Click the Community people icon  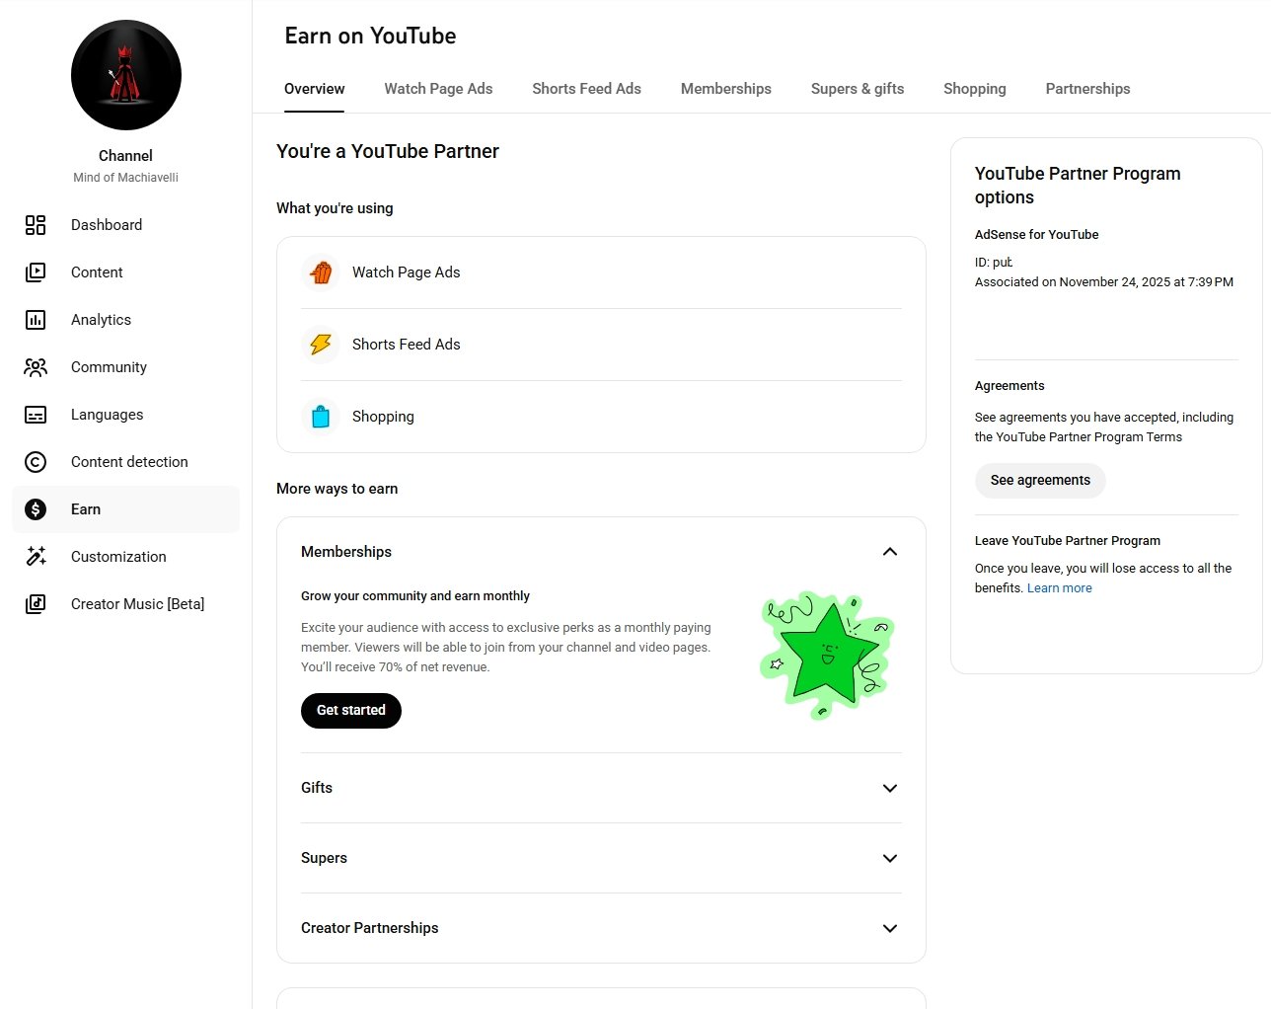click(36, 367)
